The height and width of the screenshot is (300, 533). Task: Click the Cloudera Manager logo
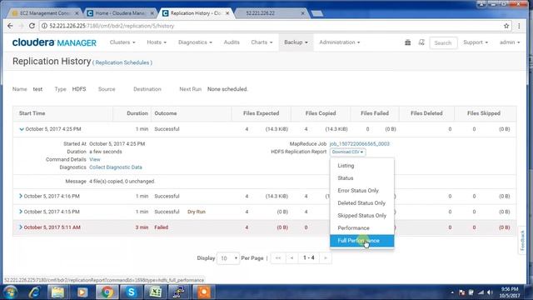[54, 42]
